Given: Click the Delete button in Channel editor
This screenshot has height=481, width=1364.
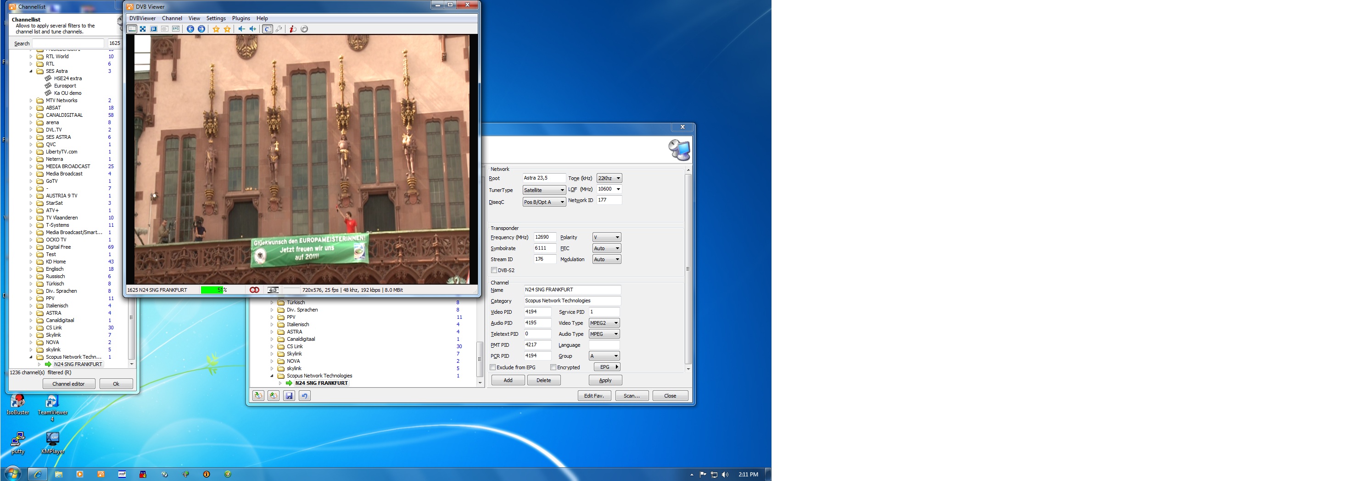Looking at the screenshot, I should pyautogui.click(x=544, y=381).
